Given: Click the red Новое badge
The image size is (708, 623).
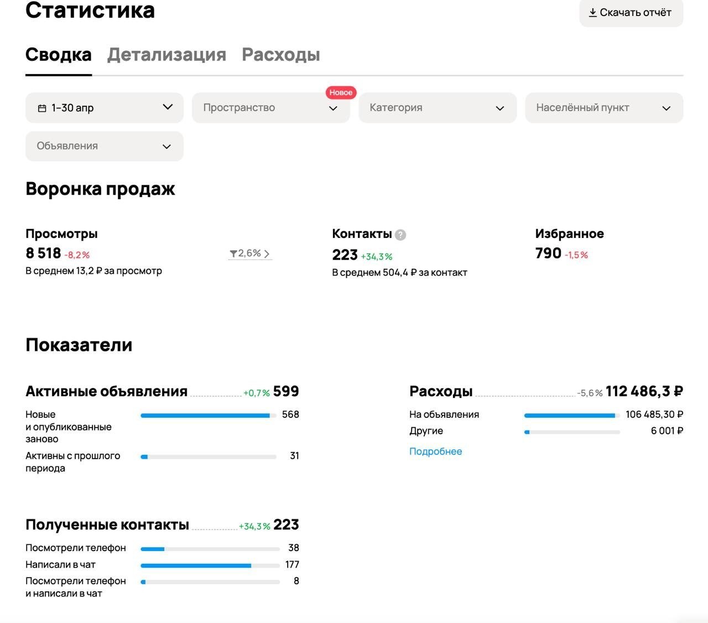Looking at the screenshot, I should pyautogui.click(x=341, y=92).
